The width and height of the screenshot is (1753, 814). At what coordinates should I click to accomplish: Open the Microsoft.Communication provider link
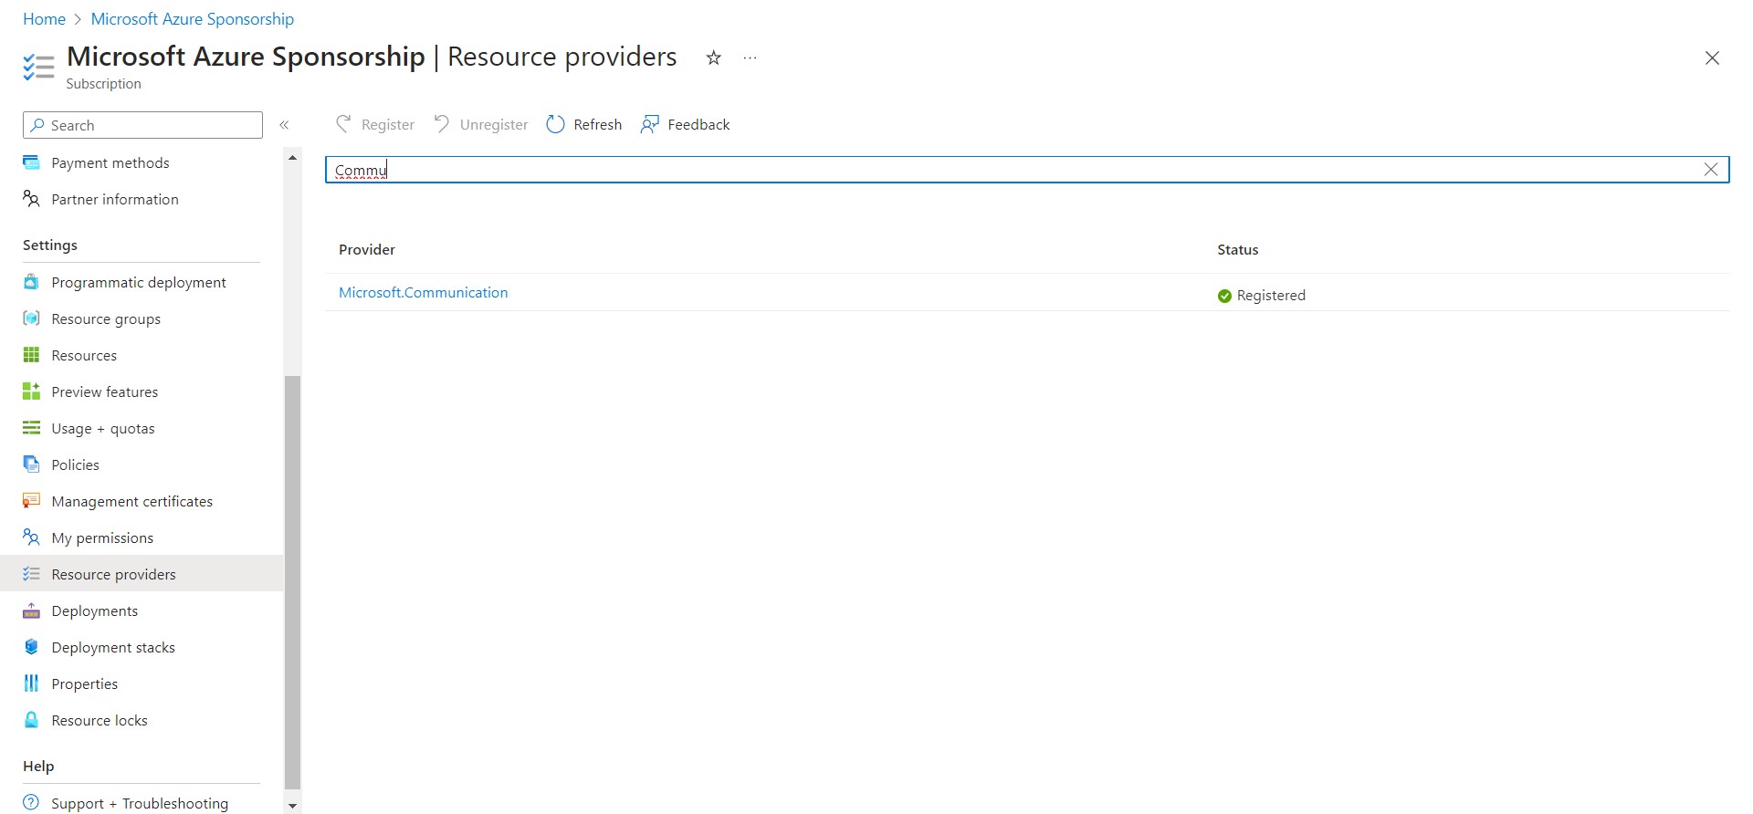click(x=424, y=292)
